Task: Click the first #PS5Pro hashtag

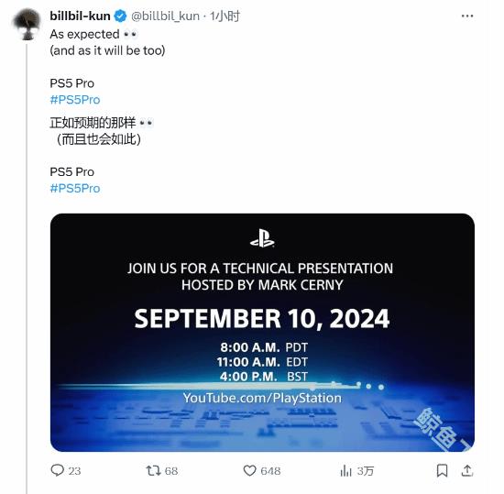Action: 75,100
